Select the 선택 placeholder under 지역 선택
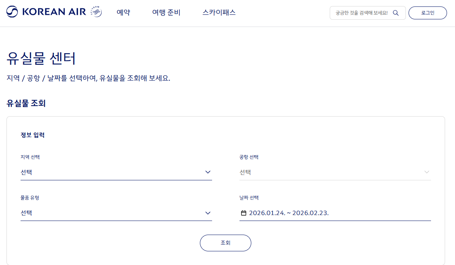Screen dimensions: 455x265 click(27, 172)
